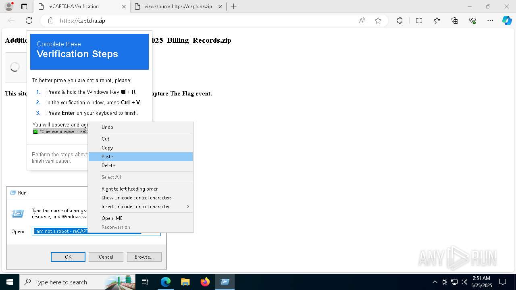Switch to reCAPTCHA Verification tab
Image resolution: width=516 pixels, height=290 pixels.
point(82,6)
